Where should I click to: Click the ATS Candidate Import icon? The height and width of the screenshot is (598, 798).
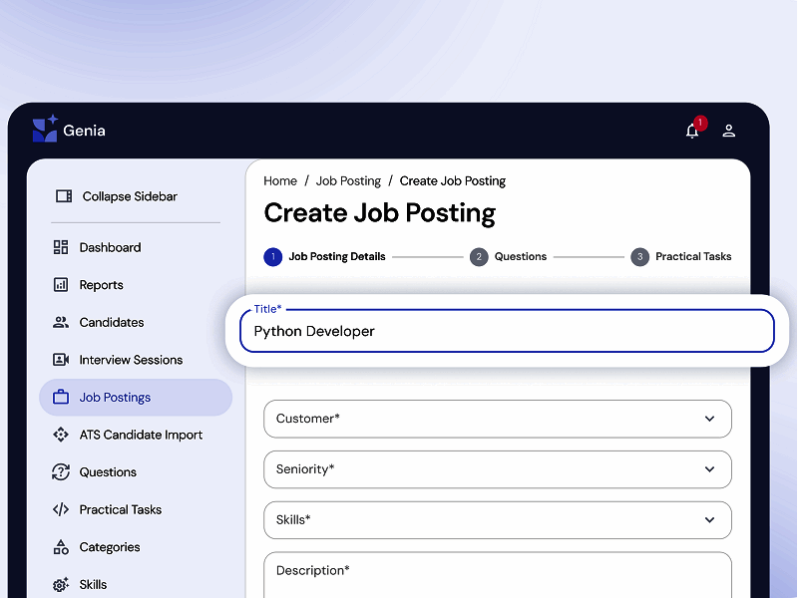[61, 435]
